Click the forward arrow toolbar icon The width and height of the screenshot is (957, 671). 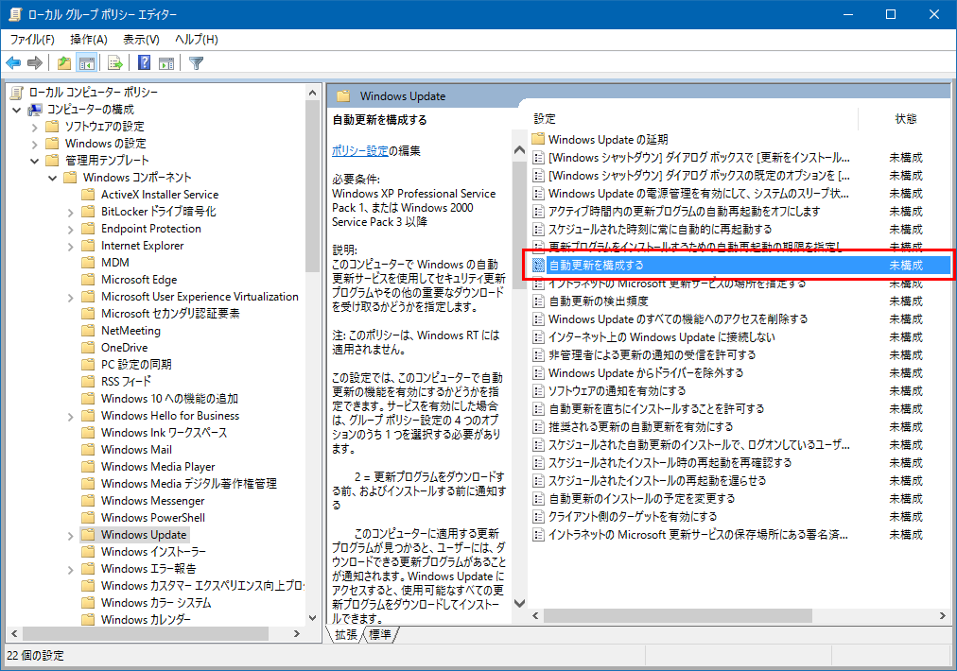pos(35,62)
